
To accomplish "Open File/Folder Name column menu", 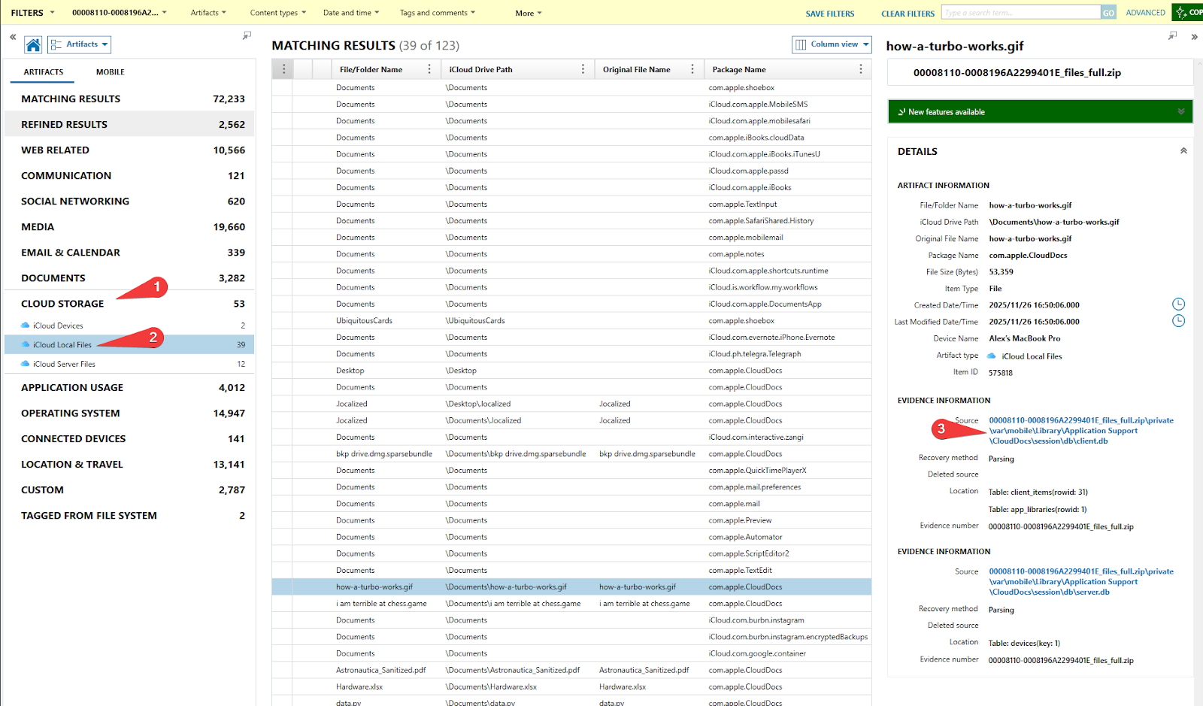I will (x=429, y=69).
